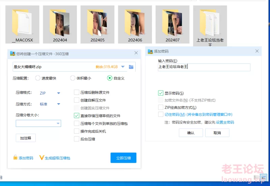Select the 202406 folder
Viewport: 270px width, 186px height.
pos(135,24)
